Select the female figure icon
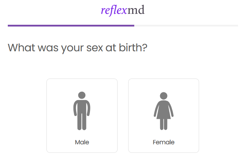Image resolution: width=243 pixels, height=162 pixels. point(164,111)
